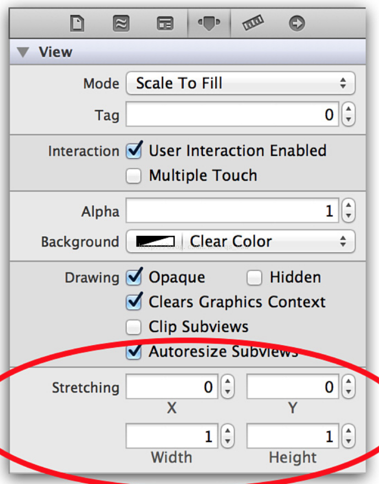Enable Multiple Touch checkbox
The width and height of the screenshot is (379, 484).
pyautogui.click(x=134, y=176)
